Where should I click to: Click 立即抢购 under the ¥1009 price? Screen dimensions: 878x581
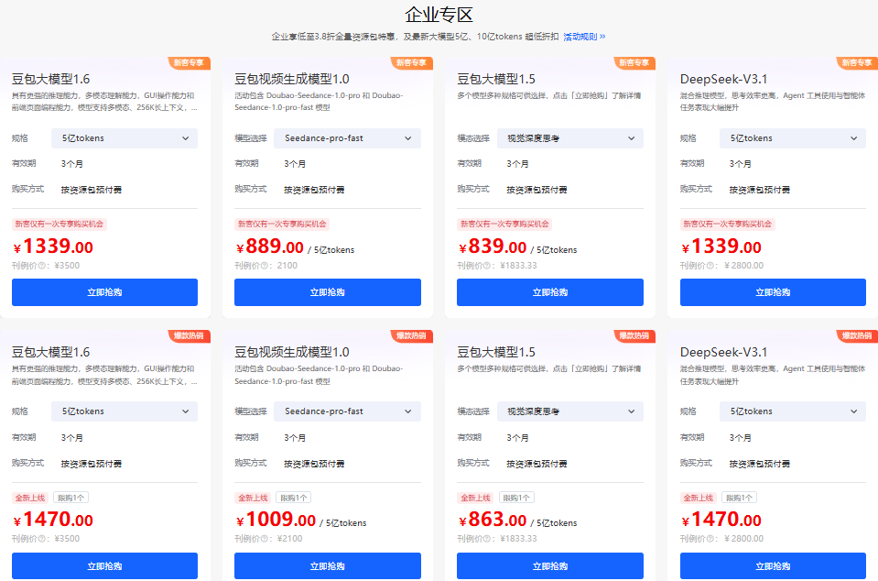328,565
